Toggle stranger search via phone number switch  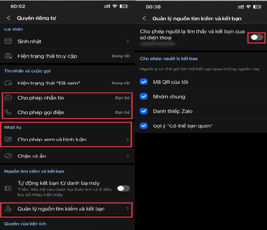(x=257, y=37)
